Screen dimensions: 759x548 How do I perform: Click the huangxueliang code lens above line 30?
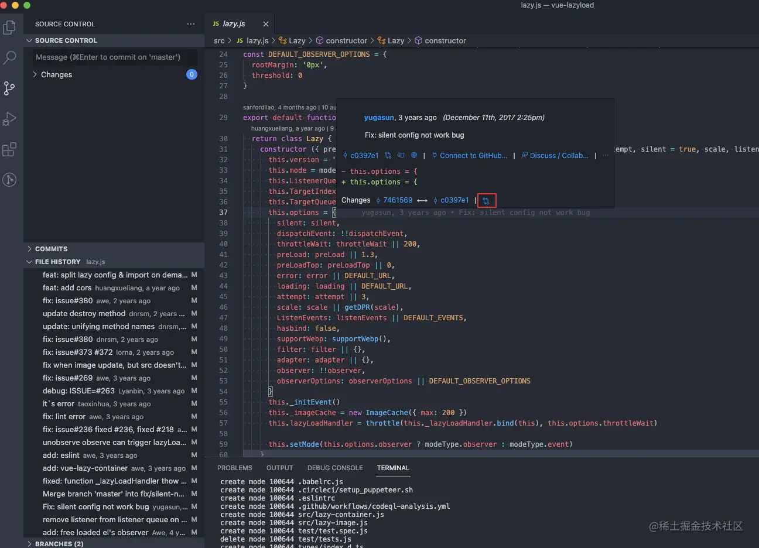coord(293,128)
